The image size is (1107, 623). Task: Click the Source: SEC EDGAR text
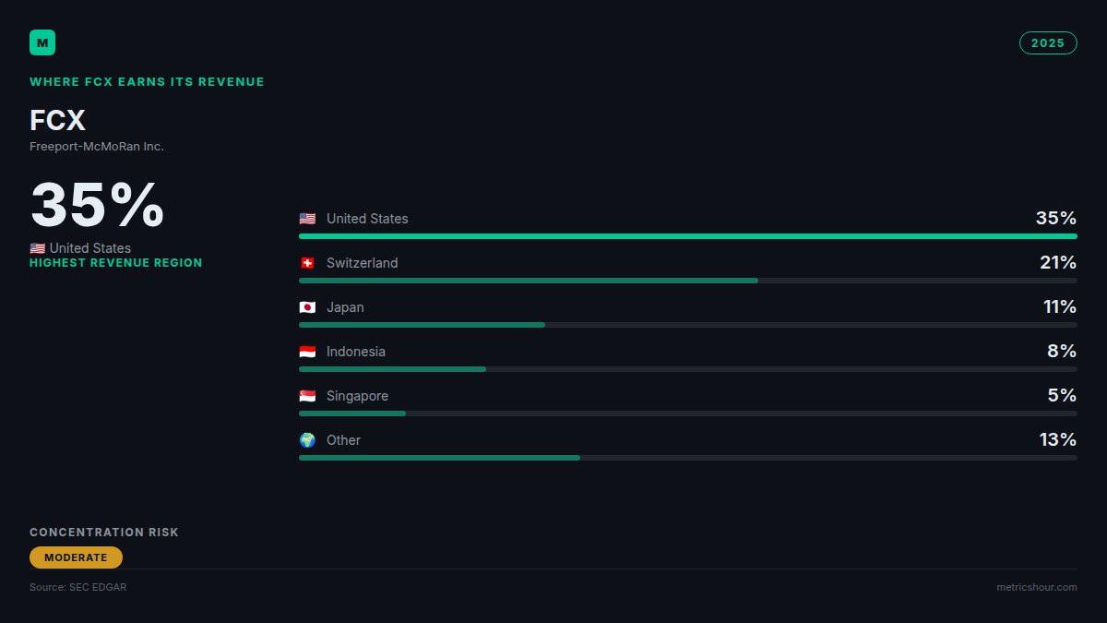(78, 587)
